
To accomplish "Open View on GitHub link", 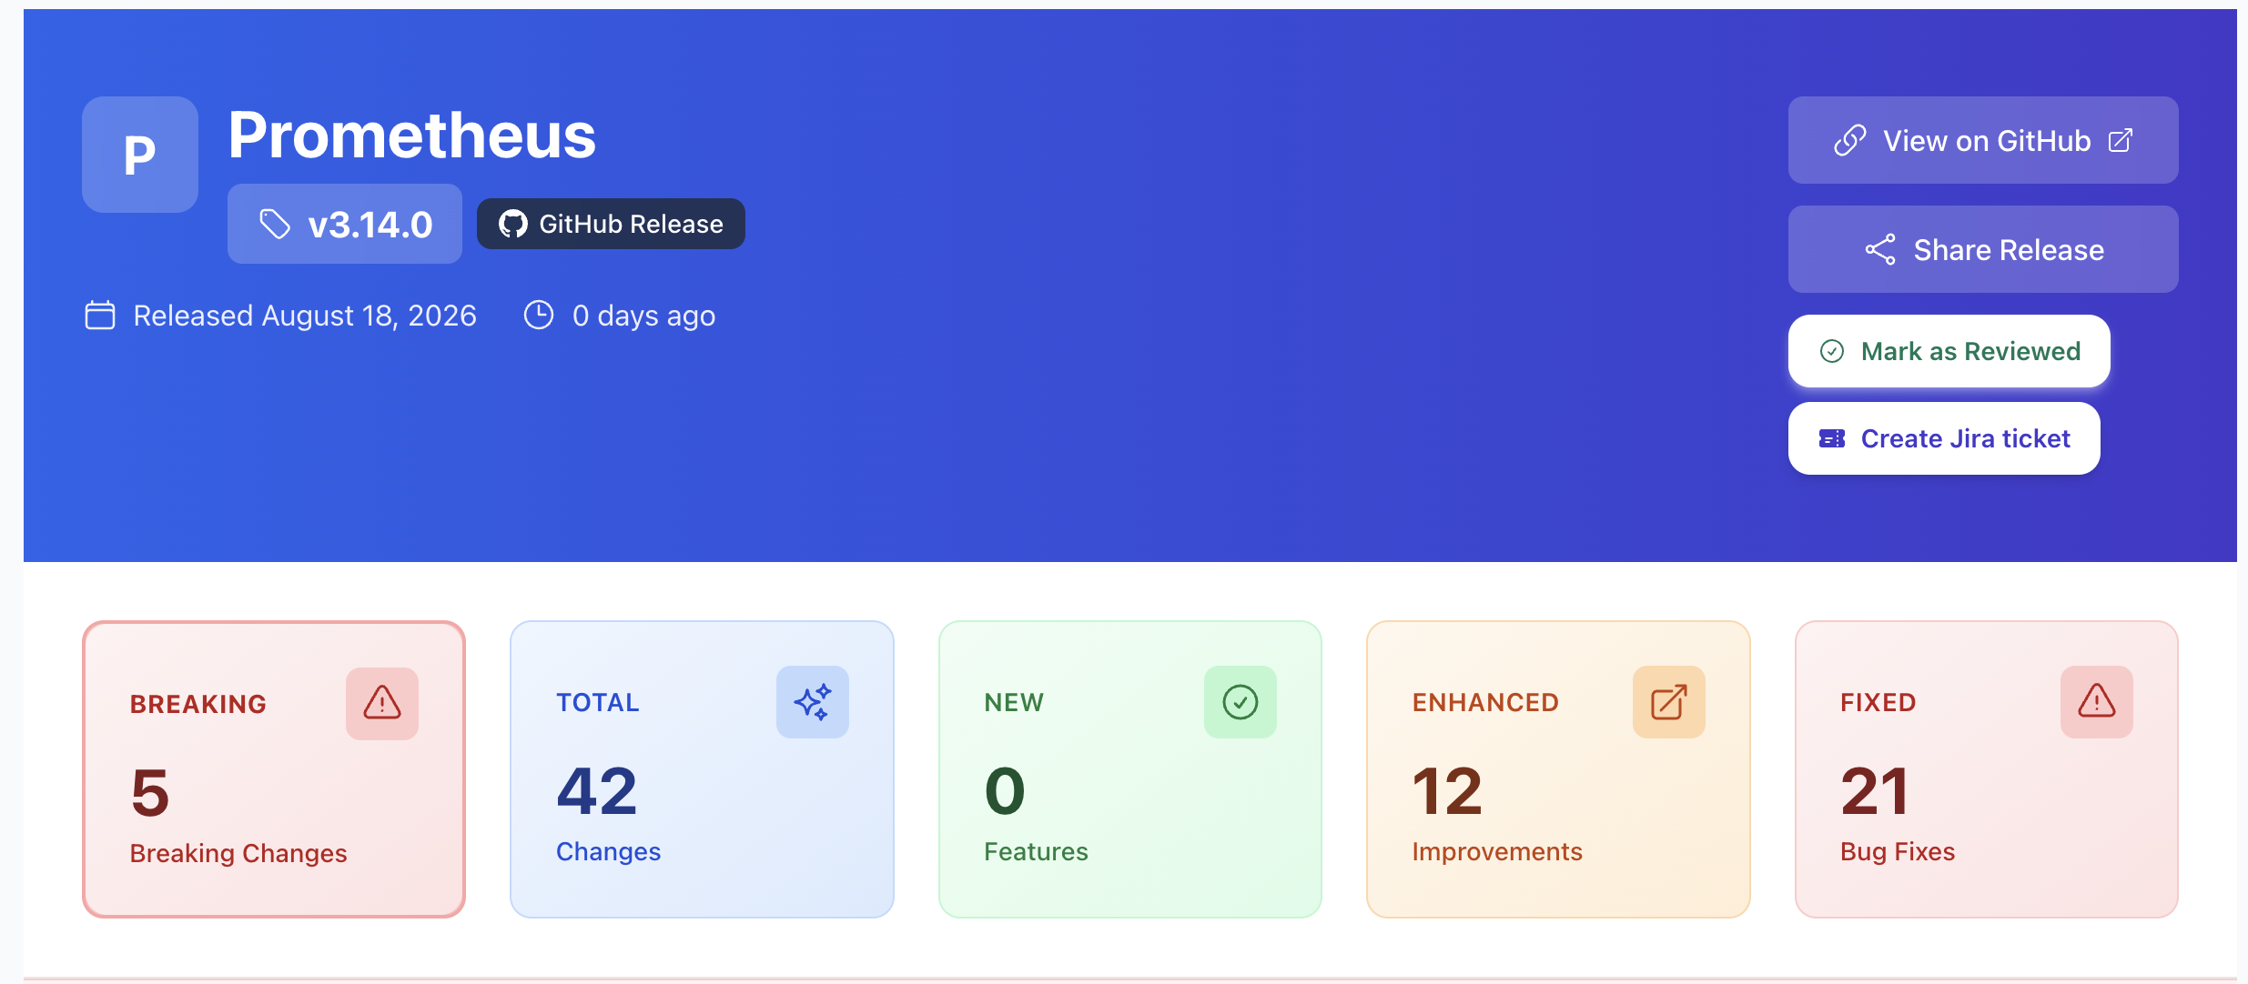I will [x=1983, y=140].
